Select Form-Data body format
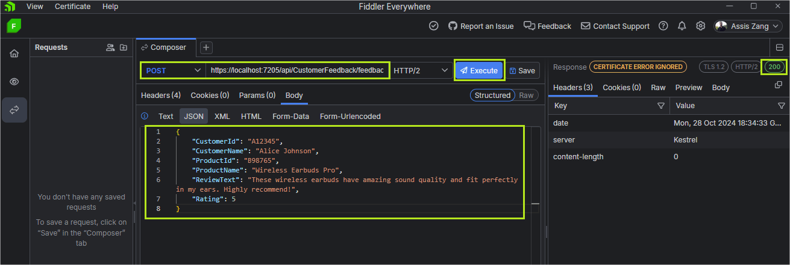 (x=290, y=117)
